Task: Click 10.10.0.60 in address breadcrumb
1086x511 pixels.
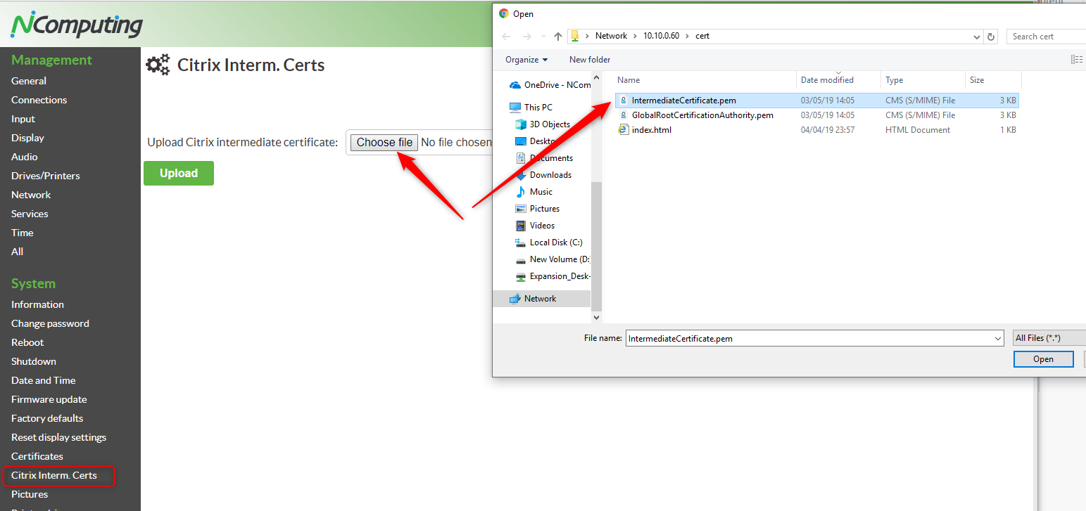Action: (x=661, y=36)
